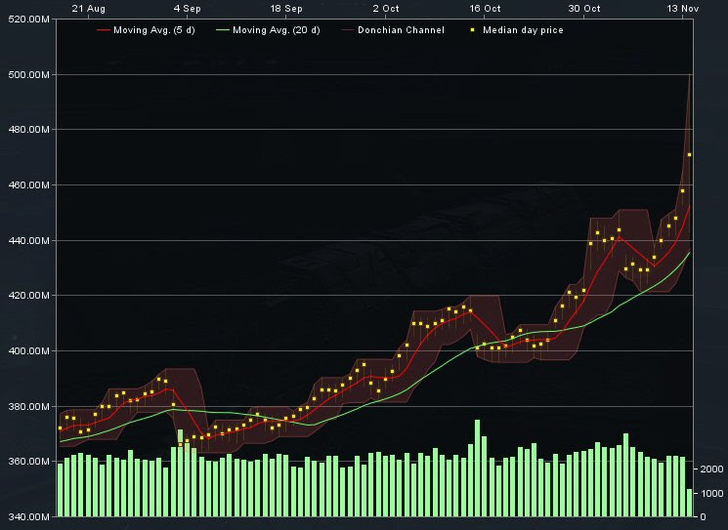Click the Moving Avg. (20 d) legend label
728x530 pixels.
(x=277, y=30)
